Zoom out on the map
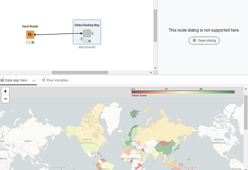The width and height of the screenshot is (248, 170). 5,98
